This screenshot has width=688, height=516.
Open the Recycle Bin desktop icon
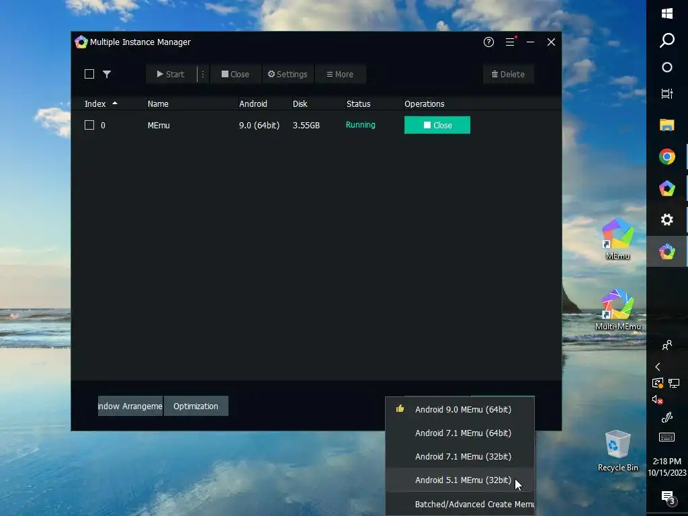tap(618, 451)
